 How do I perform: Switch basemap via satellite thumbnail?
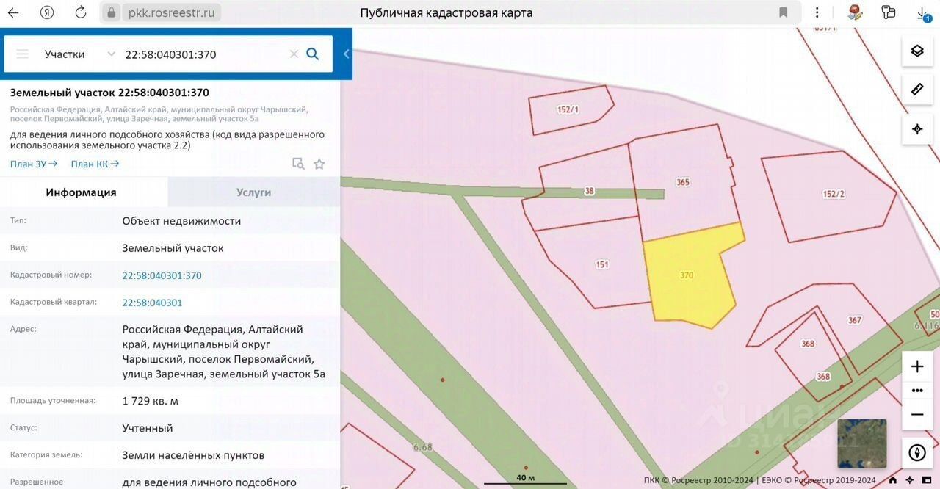point(862,443)
